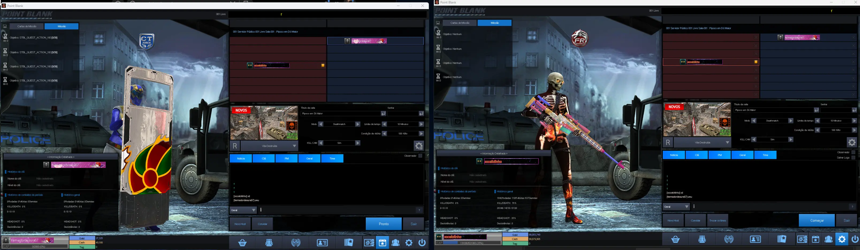
Task: Open the coupon ticket icon in left window
Action: pyautogui.click(x=369, y=243)
